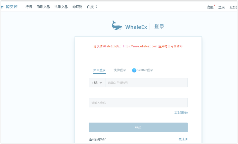Open the 白皮书 menu item

[92, 7]
